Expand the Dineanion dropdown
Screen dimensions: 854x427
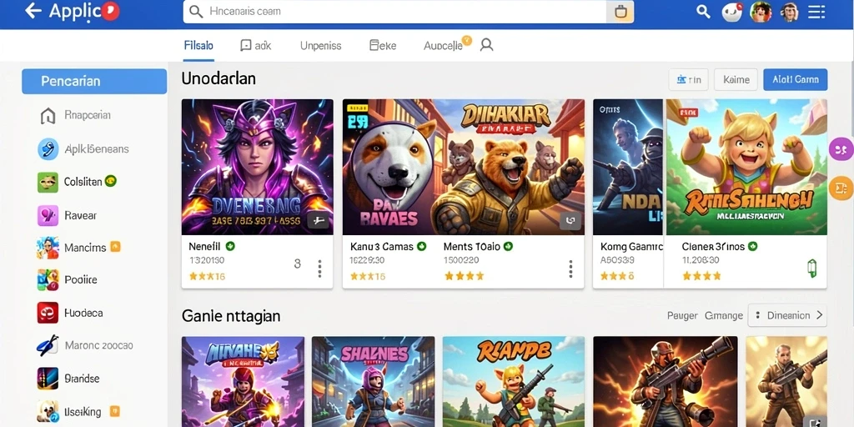[x=787, y=315]
